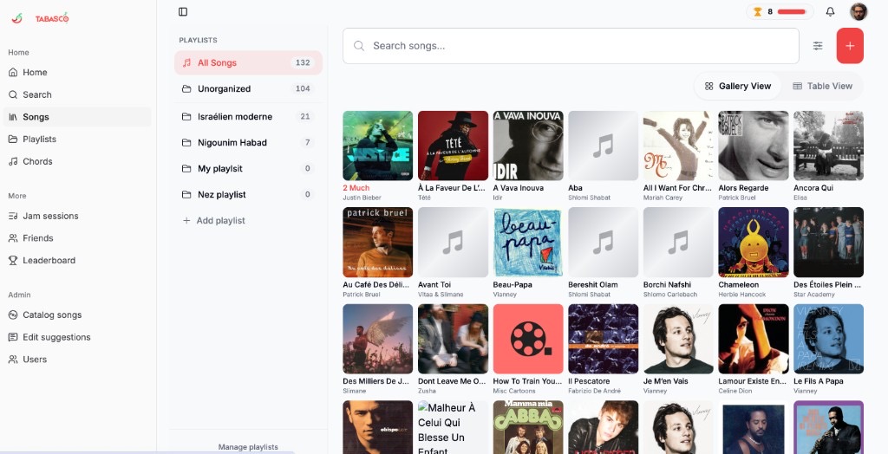Click the Edit suggestions icon
888x454 pixels.
pos(13,337)
